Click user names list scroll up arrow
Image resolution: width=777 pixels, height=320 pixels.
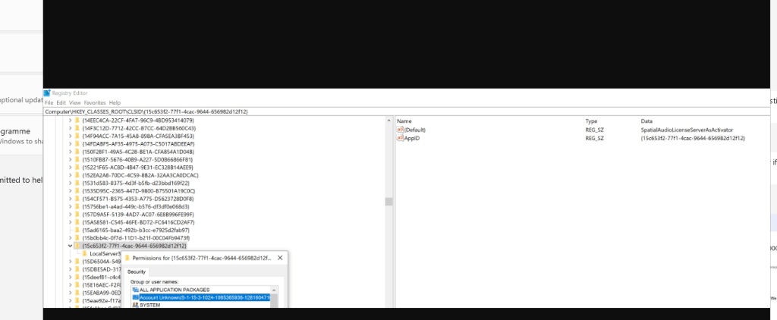click(273, 290)
